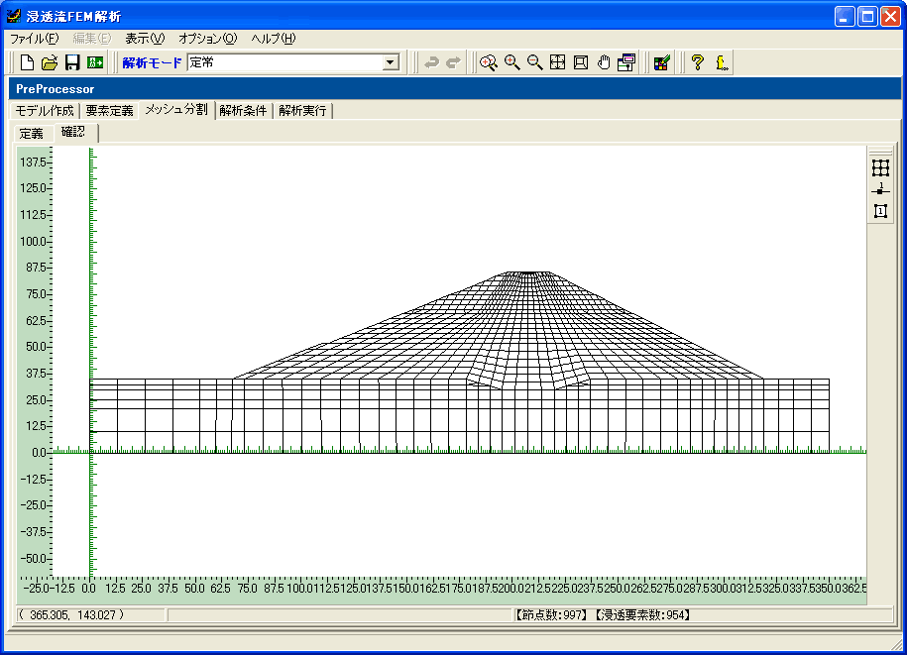This screenshot has height=655, width=907.
Task: Open a file with the folder icon
Action: (x=50, y=62)
